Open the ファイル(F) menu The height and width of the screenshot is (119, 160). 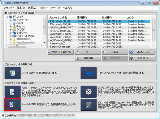click(x=9, y=8)
